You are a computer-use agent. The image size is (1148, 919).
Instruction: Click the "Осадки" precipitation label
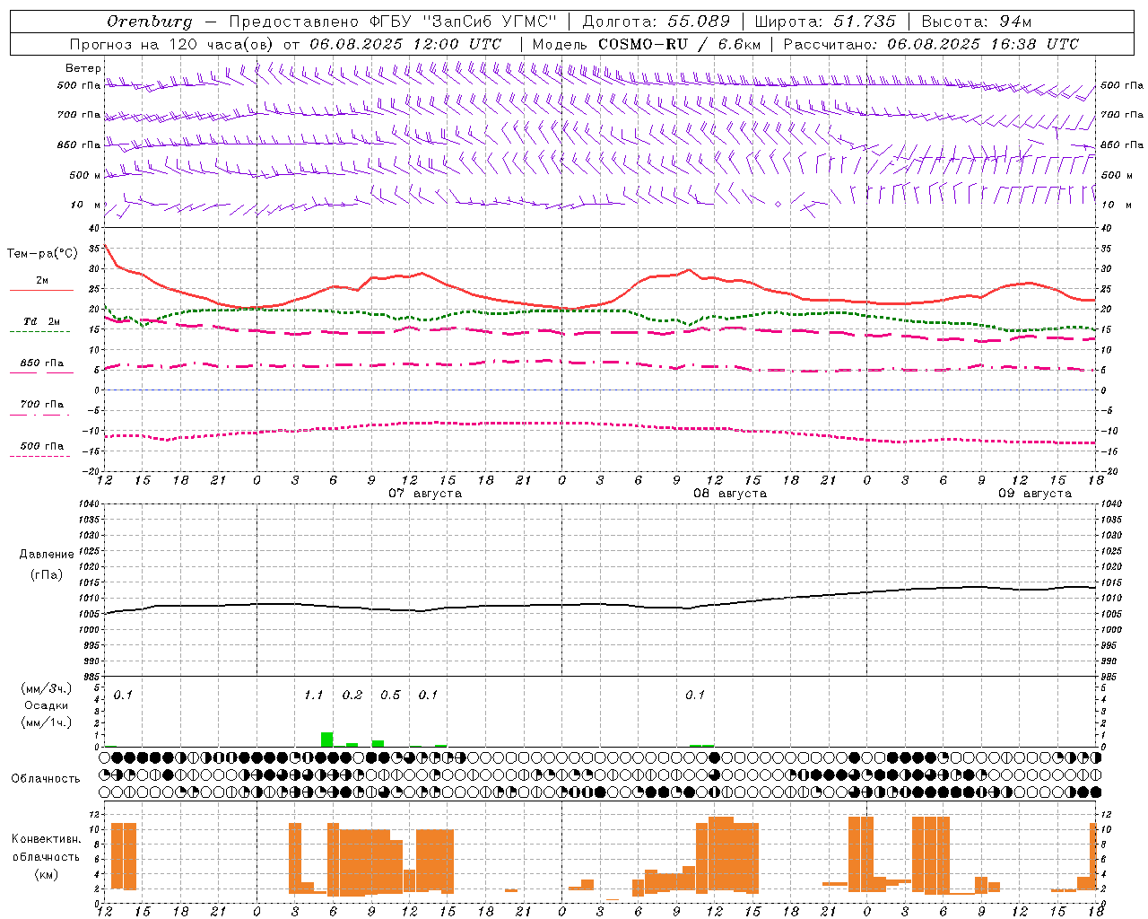coord(47,705)
